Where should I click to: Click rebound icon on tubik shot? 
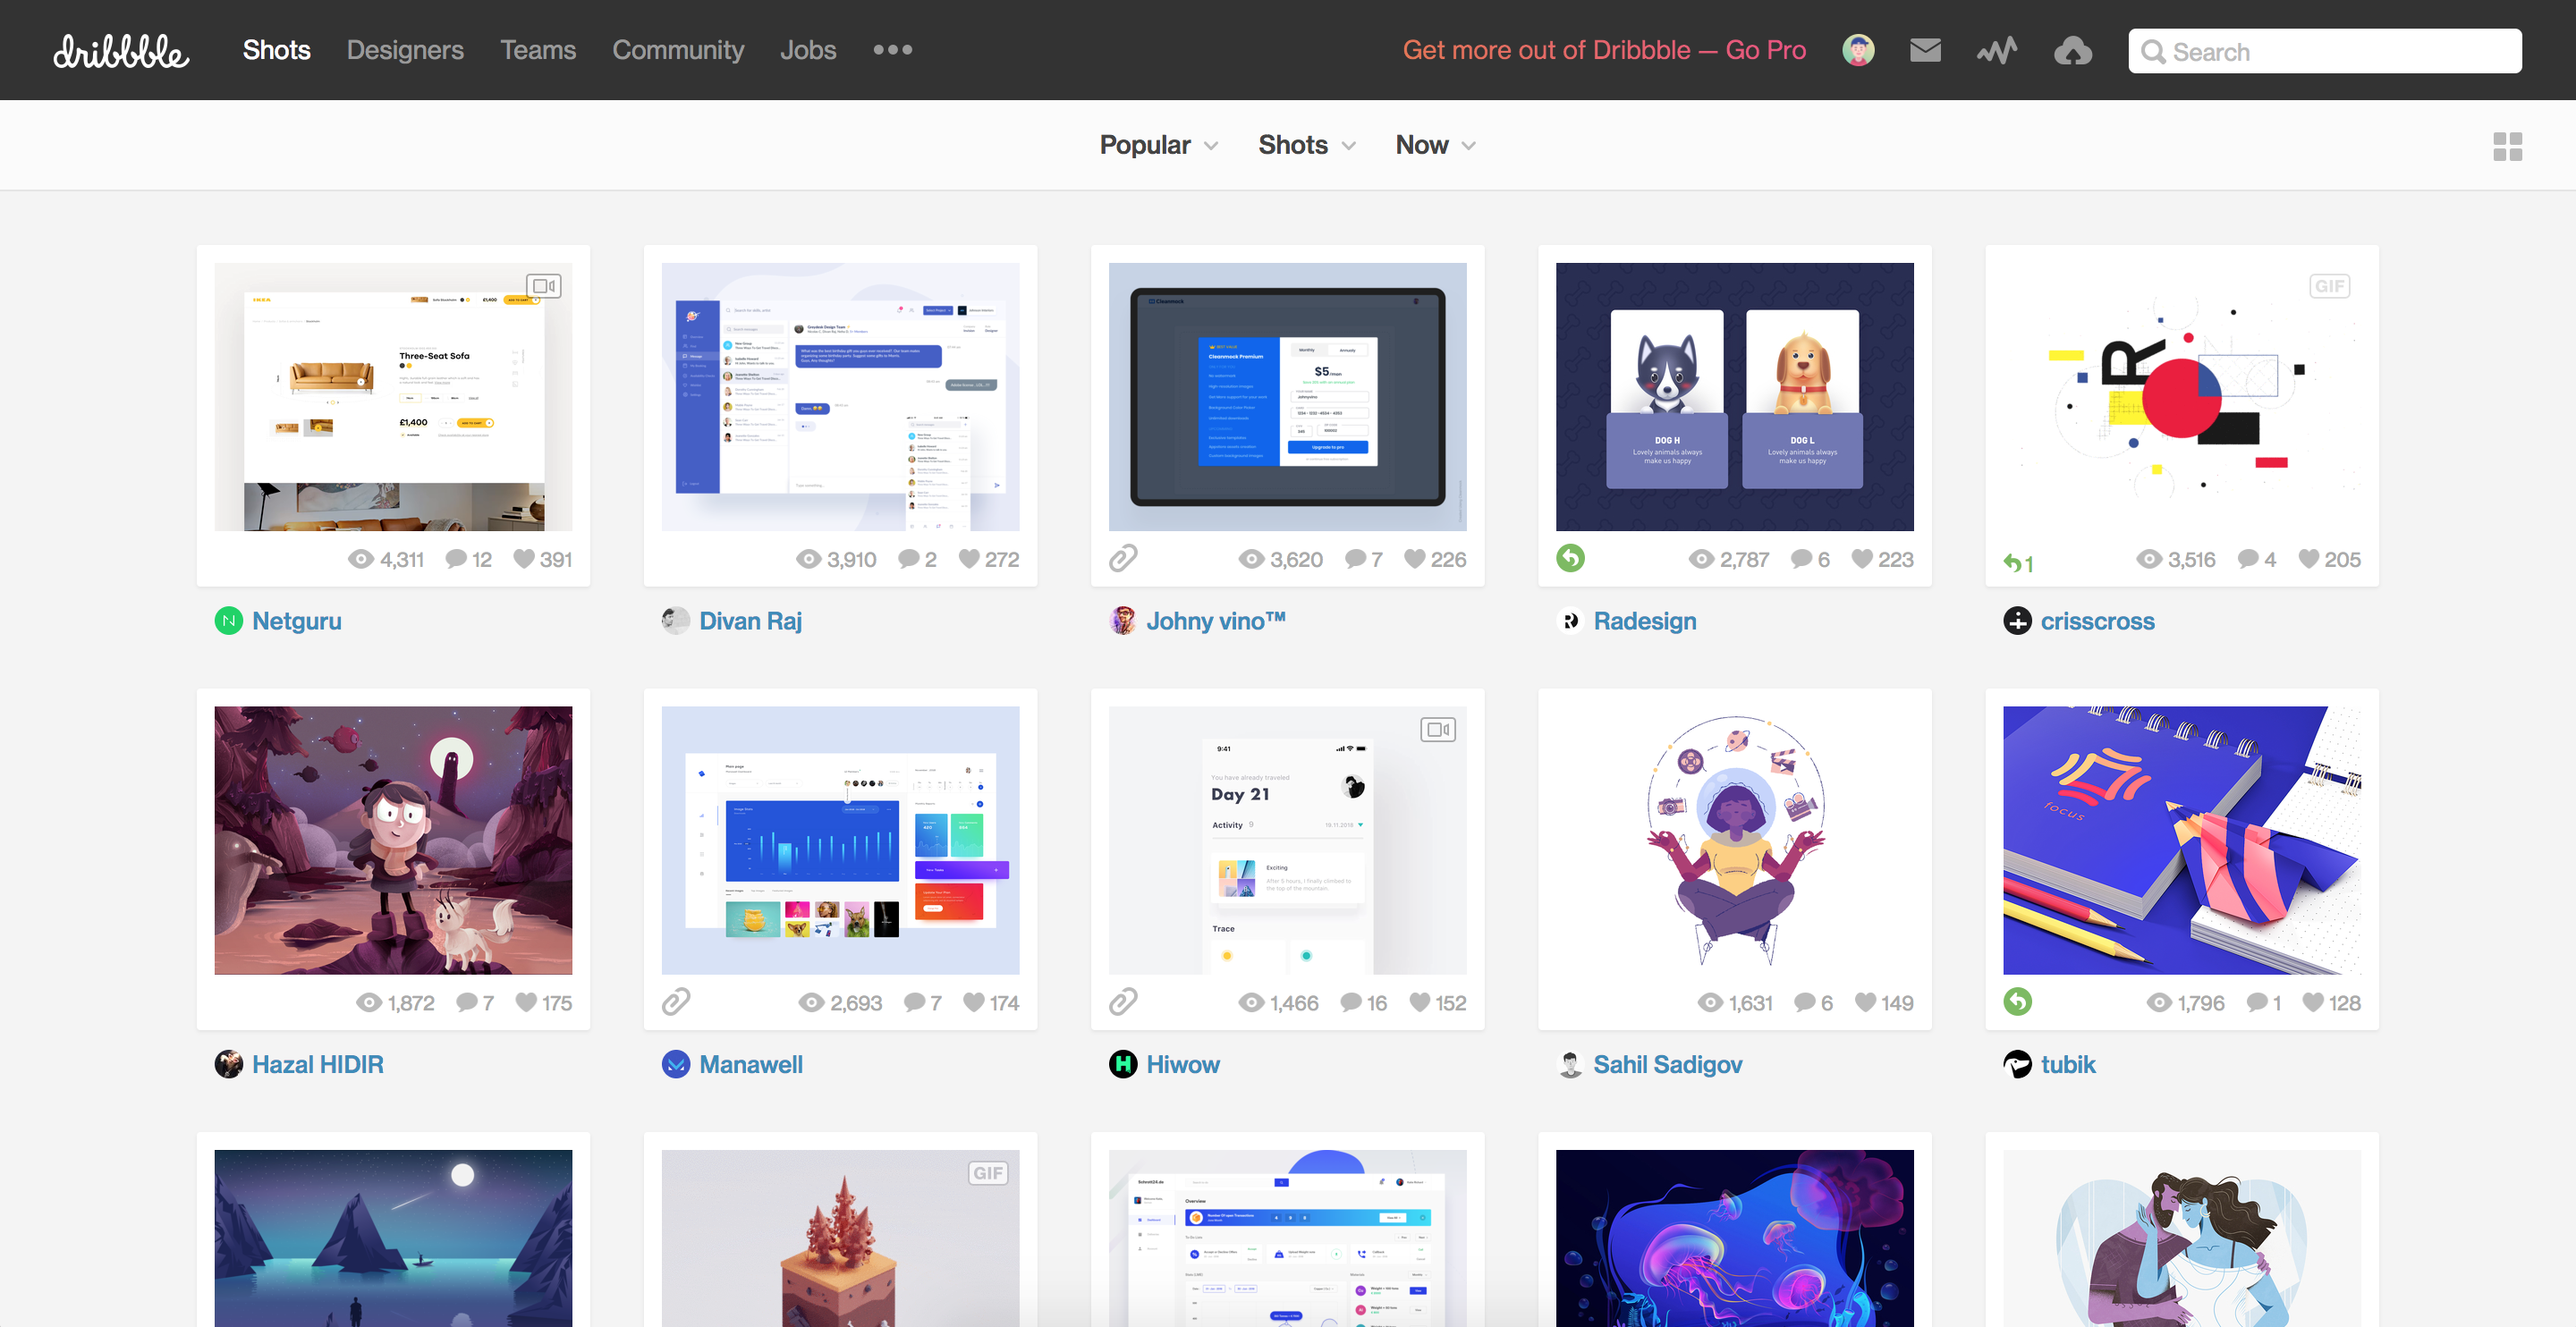2017,1001
